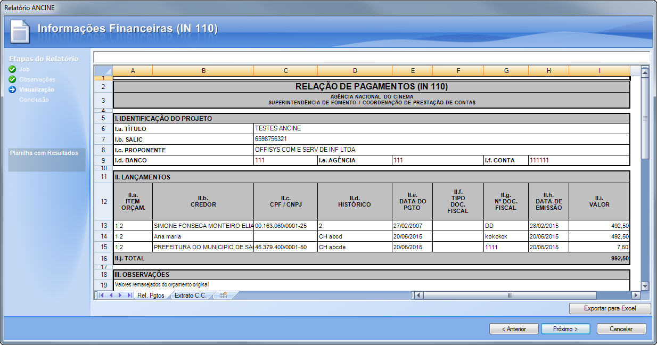Click the next sheet tab arrow
Screen dimensions: 657x345
[120, 295]
